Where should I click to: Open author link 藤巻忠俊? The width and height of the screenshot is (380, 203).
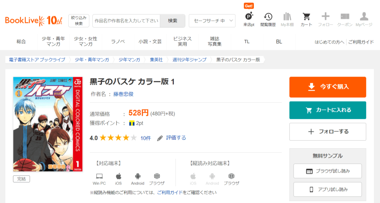pyautogui.click(x=123, y=94)
